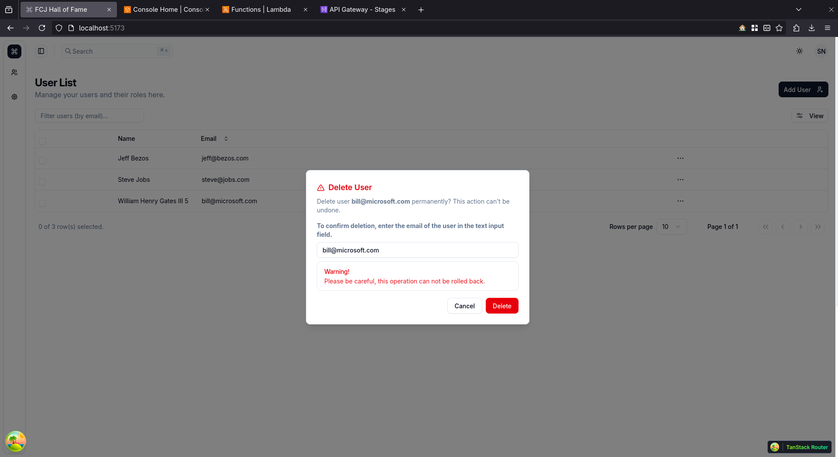Select the Jeff Bezos row checkbox
Screen dimensions: 838x457
pos(42,160)
